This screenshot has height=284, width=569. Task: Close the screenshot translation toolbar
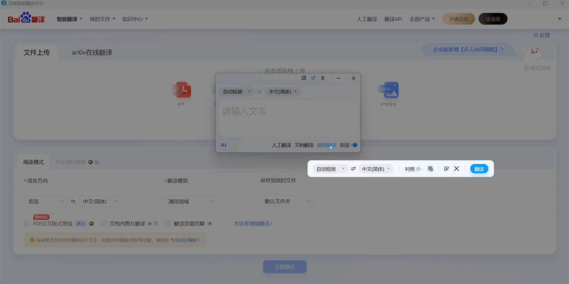point(457,169)
